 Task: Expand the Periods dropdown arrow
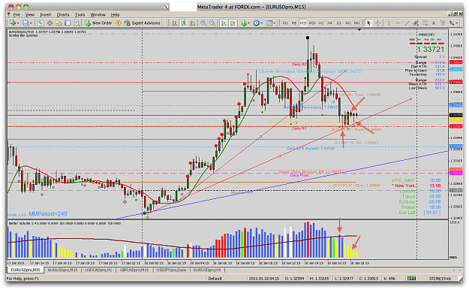coord(261,23)
